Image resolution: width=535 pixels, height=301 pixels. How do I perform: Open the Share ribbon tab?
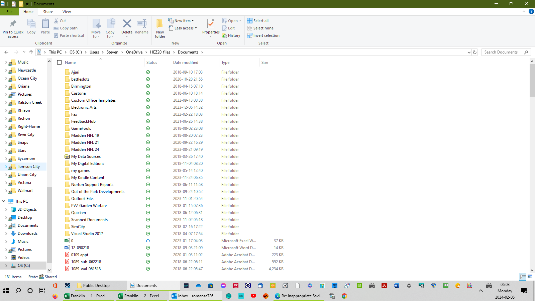pos(48,12)
